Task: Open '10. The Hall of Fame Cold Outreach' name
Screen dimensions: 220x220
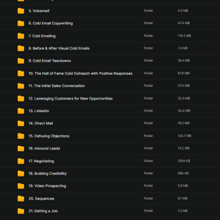Action: tap(80, 73)
